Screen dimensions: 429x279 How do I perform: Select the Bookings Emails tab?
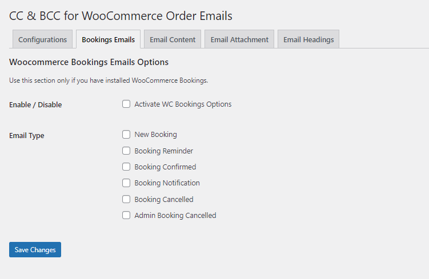(108, 39)
